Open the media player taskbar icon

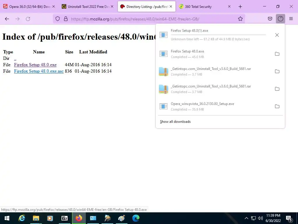(50, 218)
